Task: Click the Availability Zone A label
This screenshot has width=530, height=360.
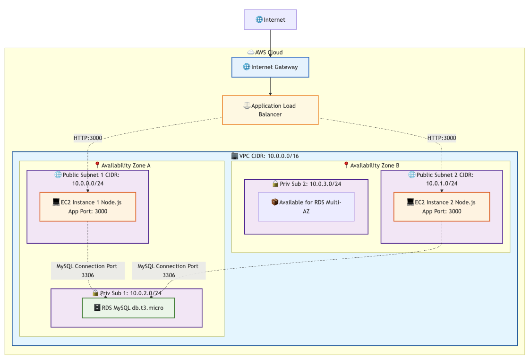Action: [x=126, y=166]
